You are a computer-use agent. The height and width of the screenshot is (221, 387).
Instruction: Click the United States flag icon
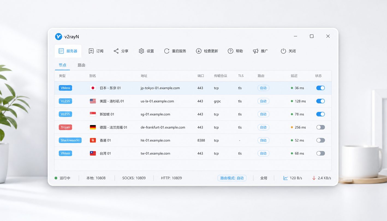click(x=93, y=101)
